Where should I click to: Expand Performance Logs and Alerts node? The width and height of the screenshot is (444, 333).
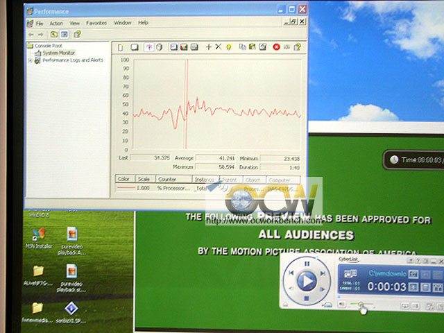point(30,60)
